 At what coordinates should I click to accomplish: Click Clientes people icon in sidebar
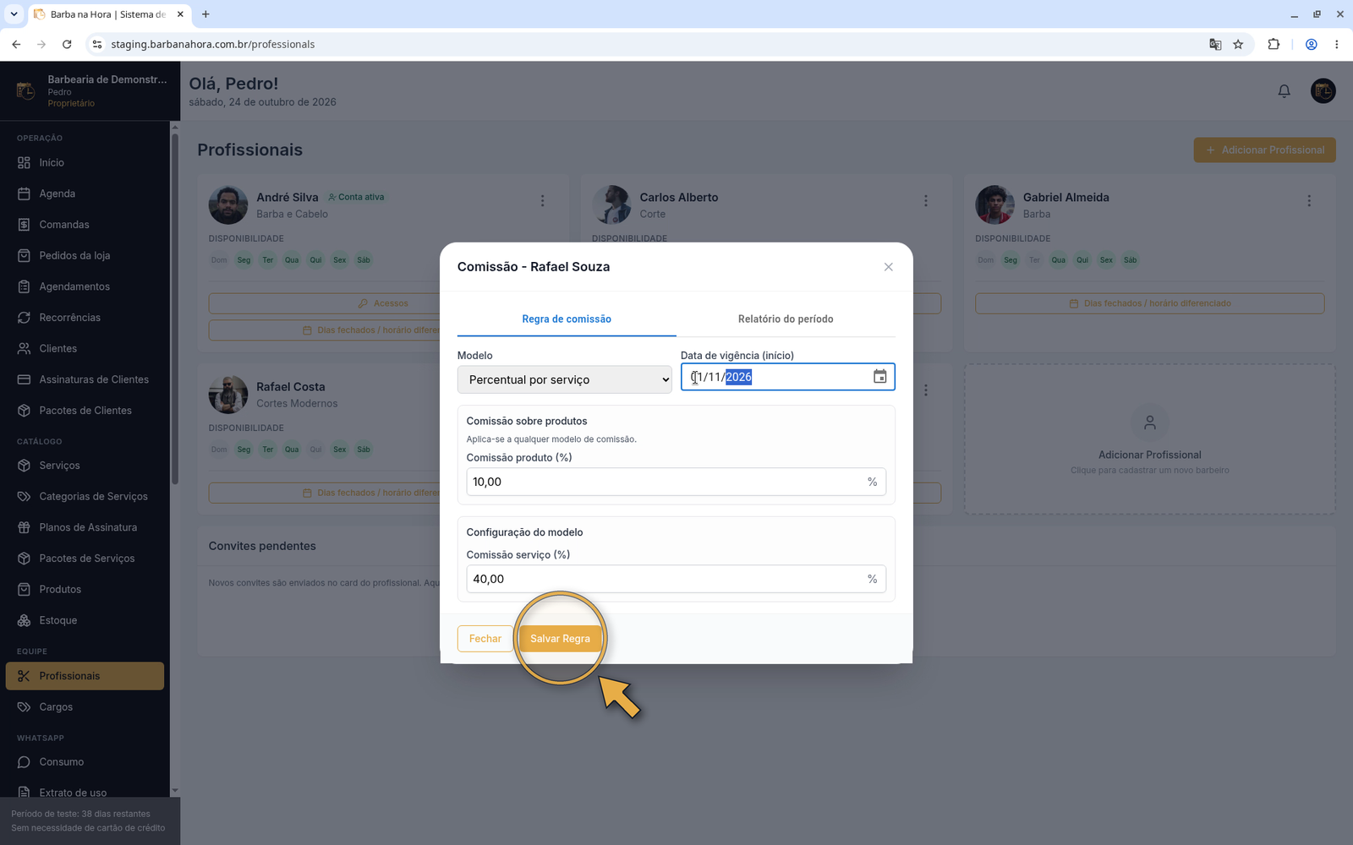click(x=24, y=348)
